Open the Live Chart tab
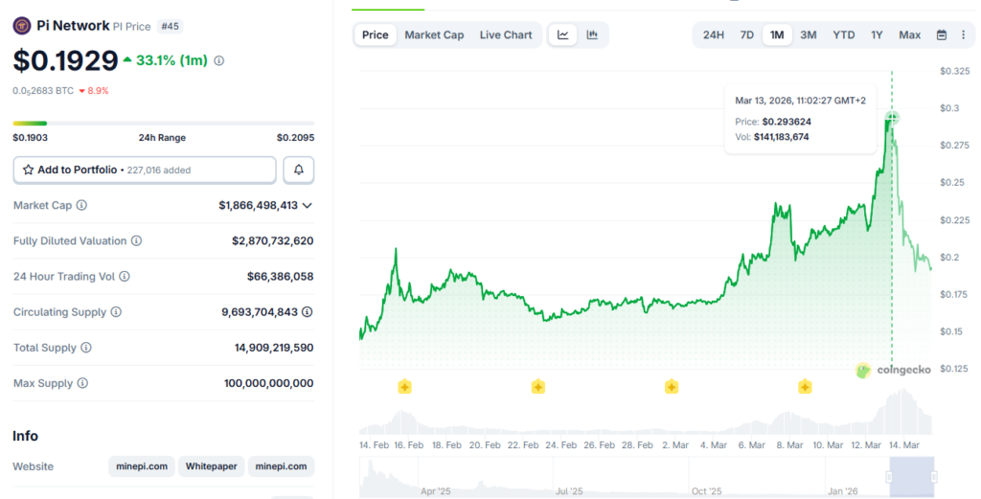The height and width of the screenshot is (499, 981). click(x=506, y=35)
